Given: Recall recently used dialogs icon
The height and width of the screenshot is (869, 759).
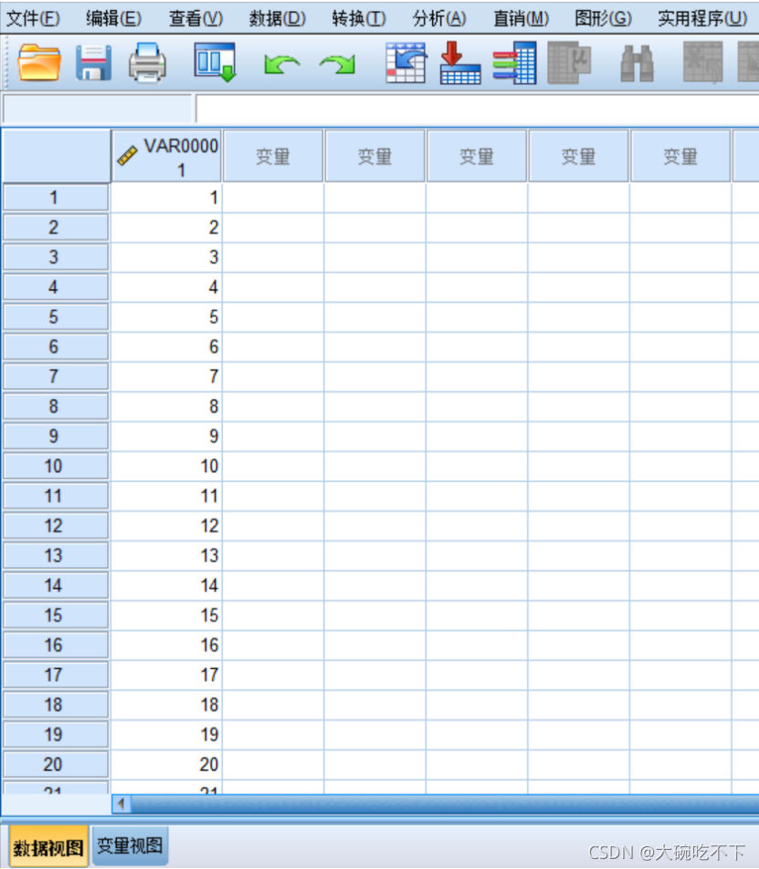Looking at the screenshot, I should pyautogui.click(x=216, y=63).
